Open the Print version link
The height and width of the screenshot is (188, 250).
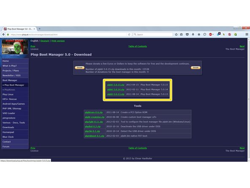coord(58,41)
